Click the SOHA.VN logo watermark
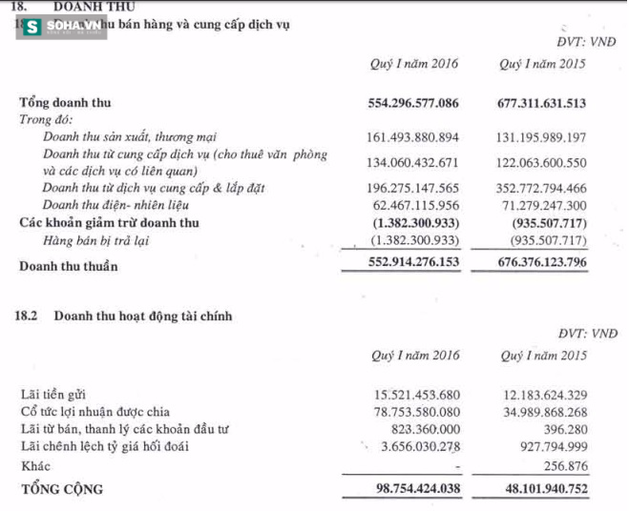Image resolution: width=629 pixels, height=511 pixels. pyautogui.click(x=61, y=27)
